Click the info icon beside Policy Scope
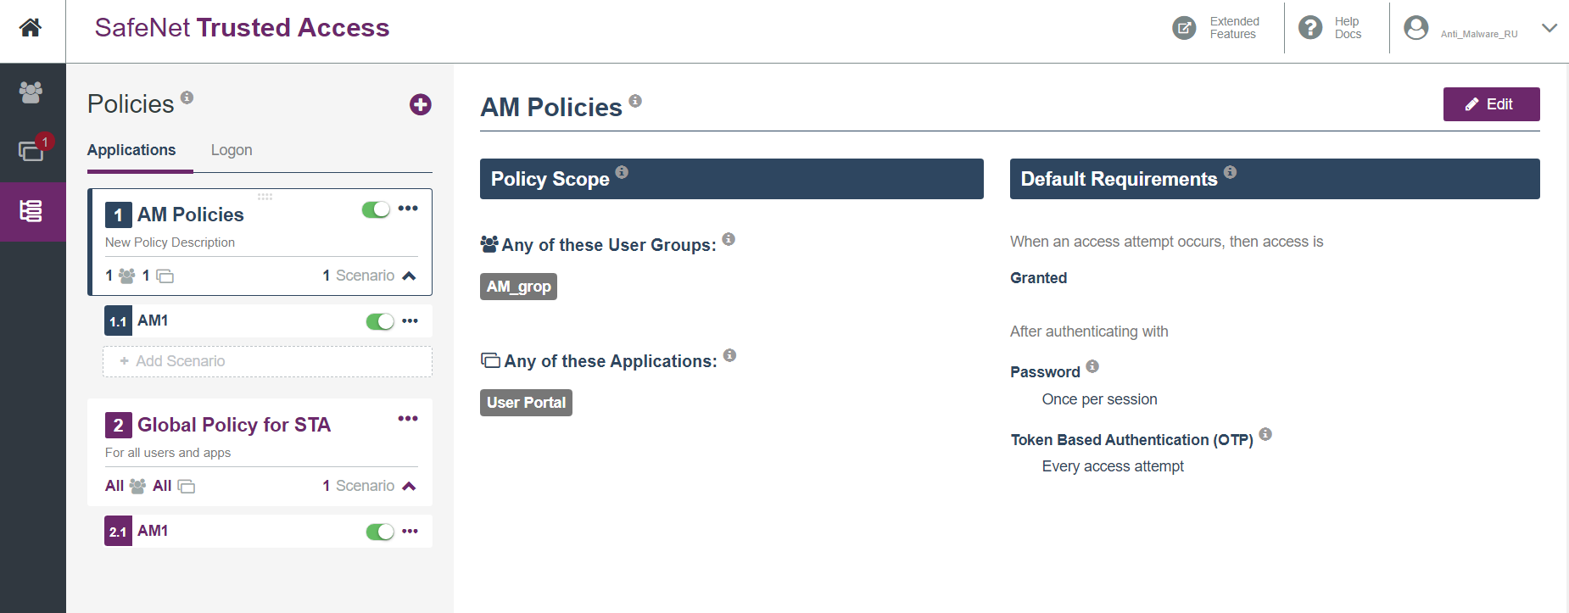 (622, 172)
